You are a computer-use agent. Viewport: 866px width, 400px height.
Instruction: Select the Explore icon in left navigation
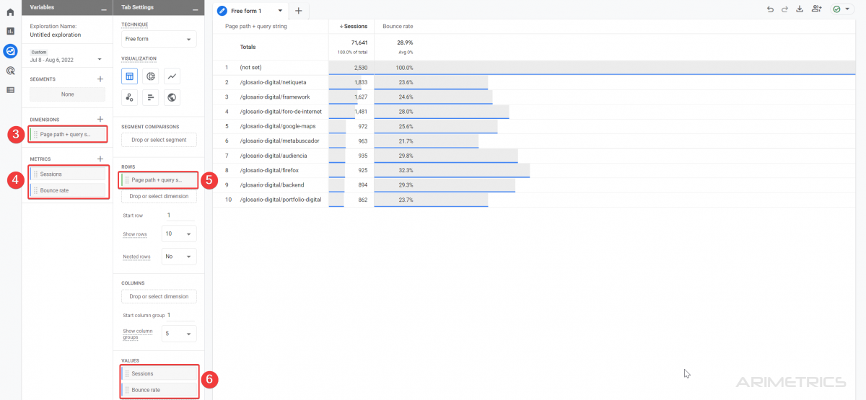coord(10,50)
